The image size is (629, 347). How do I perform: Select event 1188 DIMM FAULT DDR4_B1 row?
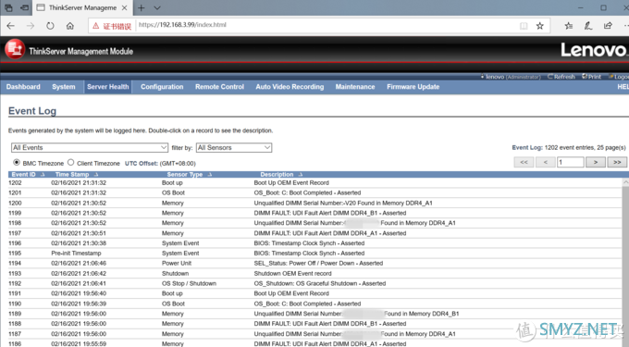point(314,324)
